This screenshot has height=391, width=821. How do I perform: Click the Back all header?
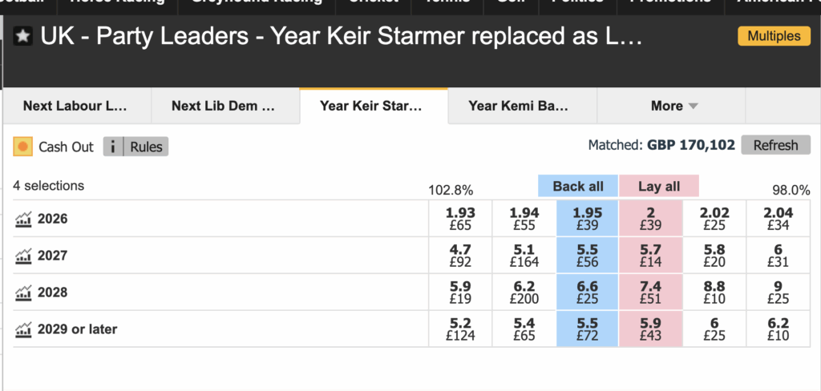[x=578, y=186]
